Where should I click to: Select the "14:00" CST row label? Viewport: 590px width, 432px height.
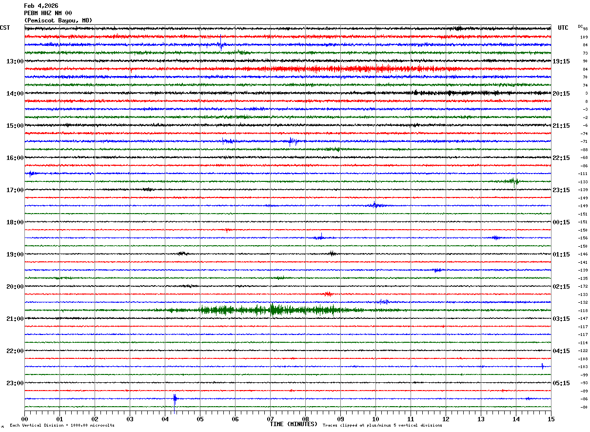[15, 94]
